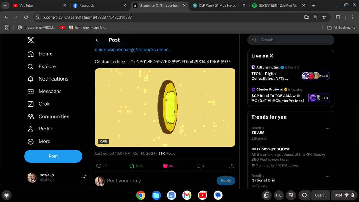Switch to the DLP Week 31 tab
This screenshot has height=202, width=359.
[x=219, y=6]
